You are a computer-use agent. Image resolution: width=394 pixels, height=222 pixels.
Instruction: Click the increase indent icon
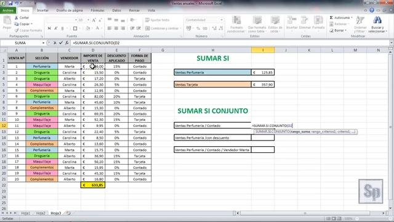(x=139, y=28)
